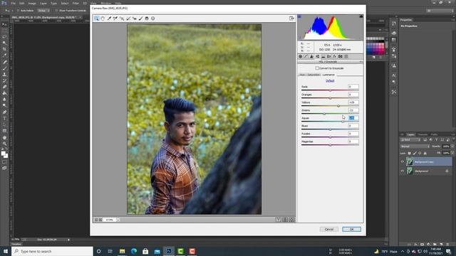Toggle full screen mode in Camera Raw

click(291, 18)
